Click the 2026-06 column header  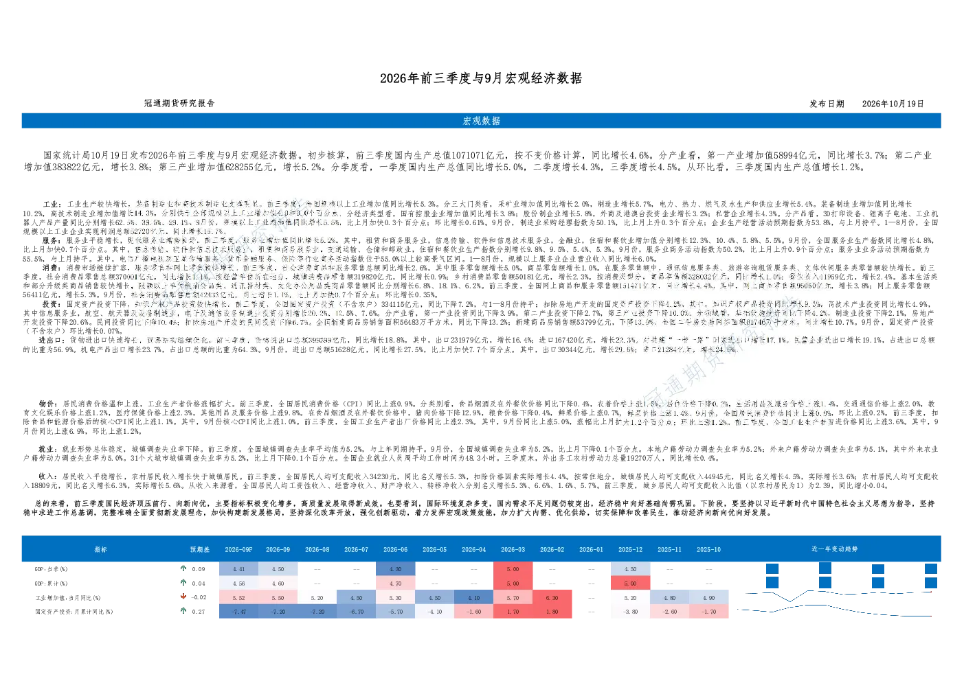[x=395, y=549]
